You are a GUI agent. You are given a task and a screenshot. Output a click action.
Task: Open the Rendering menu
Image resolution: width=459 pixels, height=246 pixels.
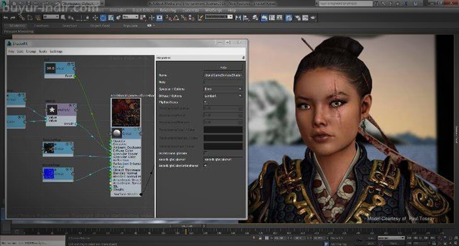168,10
